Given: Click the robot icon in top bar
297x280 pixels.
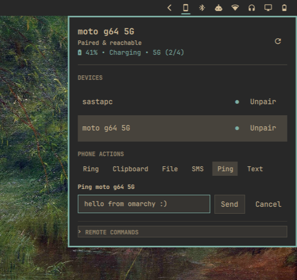Looking at the screenshot, I should (x=218, y=8).
